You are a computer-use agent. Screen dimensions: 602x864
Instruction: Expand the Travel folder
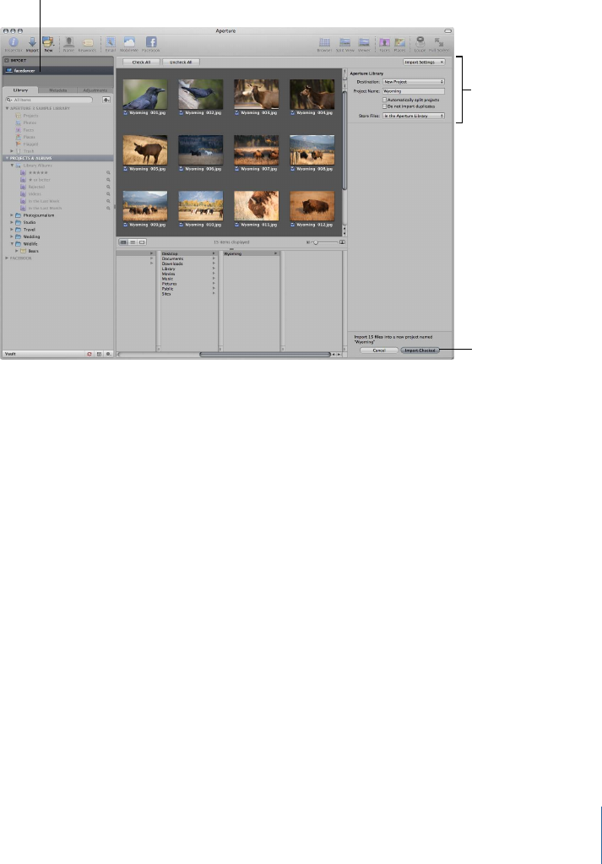(x=12, y=230)
